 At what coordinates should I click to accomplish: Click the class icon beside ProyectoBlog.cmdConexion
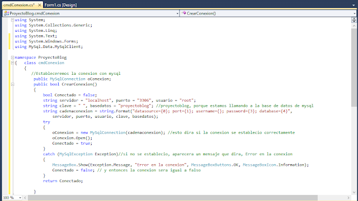6,13
